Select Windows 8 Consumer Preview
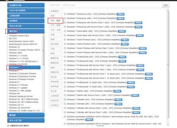 (x=22, y=74)
